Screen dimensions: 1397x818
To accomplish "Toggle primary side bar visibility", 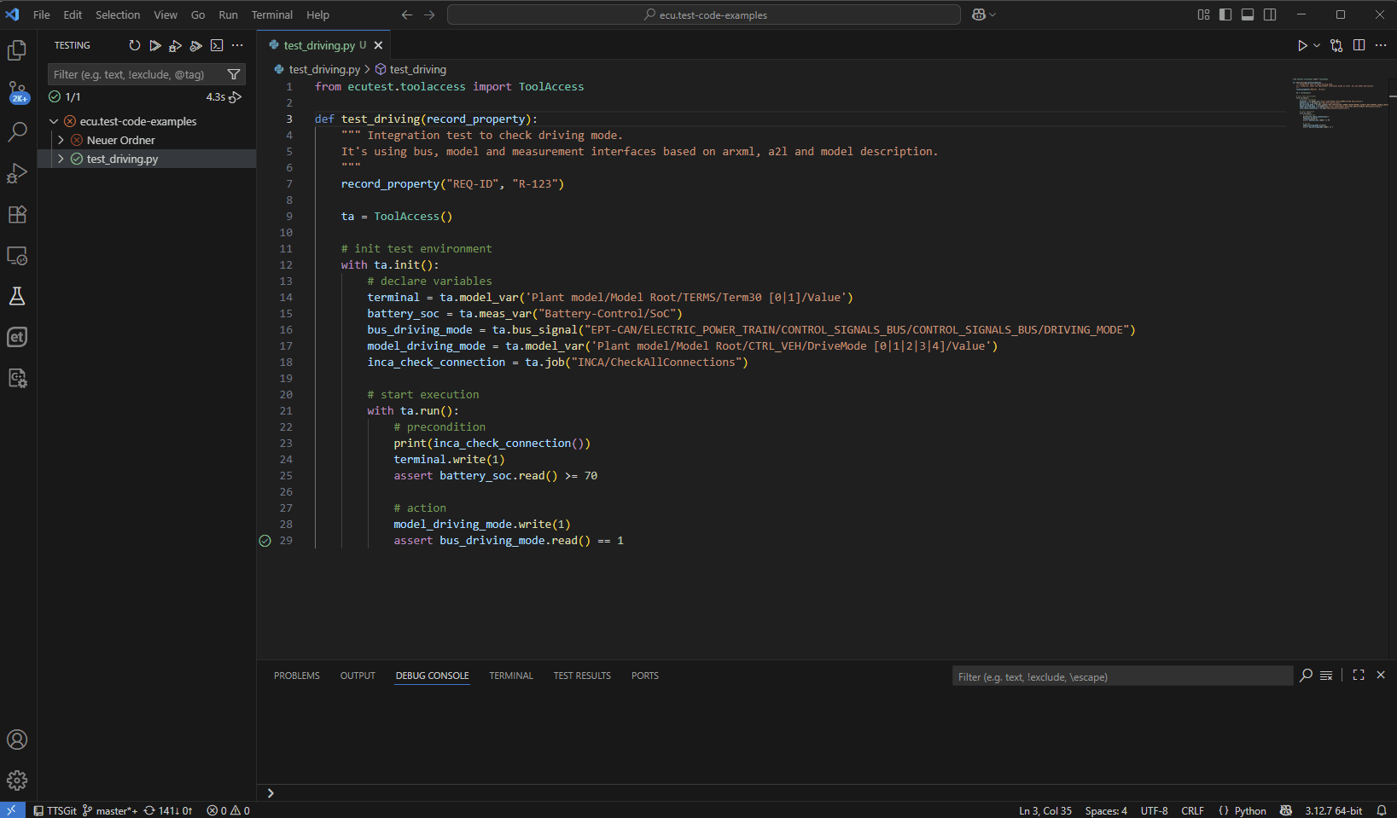I will click(x=1225, y=15).
